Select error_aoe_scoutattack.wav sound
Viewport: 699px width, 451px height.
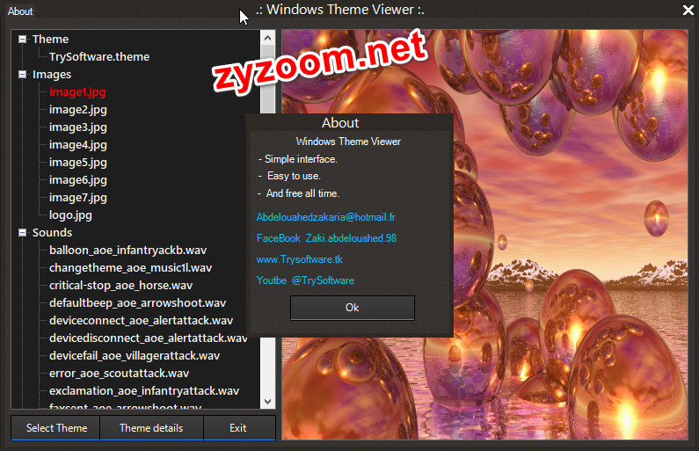click(119, 374)
